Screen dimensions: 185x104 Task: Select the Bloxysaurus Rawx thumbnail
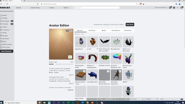[128, 58]
